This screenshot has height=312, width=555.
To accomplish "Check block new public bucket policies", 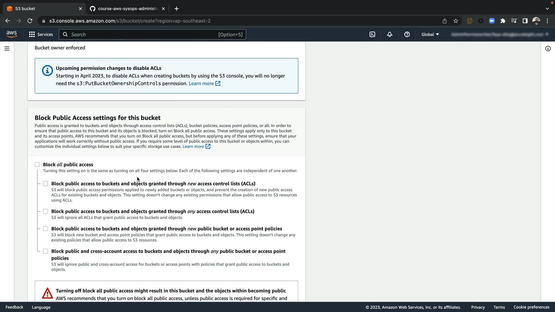I will (45, 229).
